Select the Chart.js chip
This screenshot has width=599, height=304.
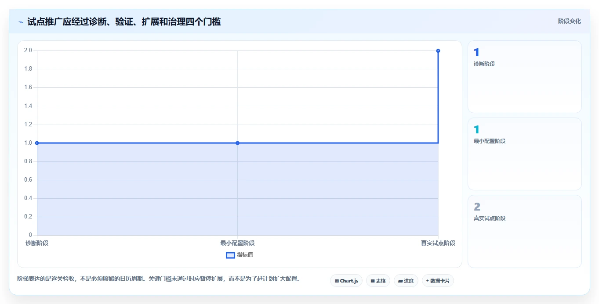[346, 281]
